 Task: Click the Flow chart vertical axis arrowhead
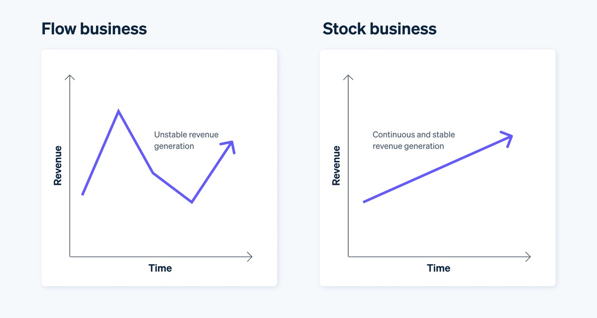tap(70, 78)
